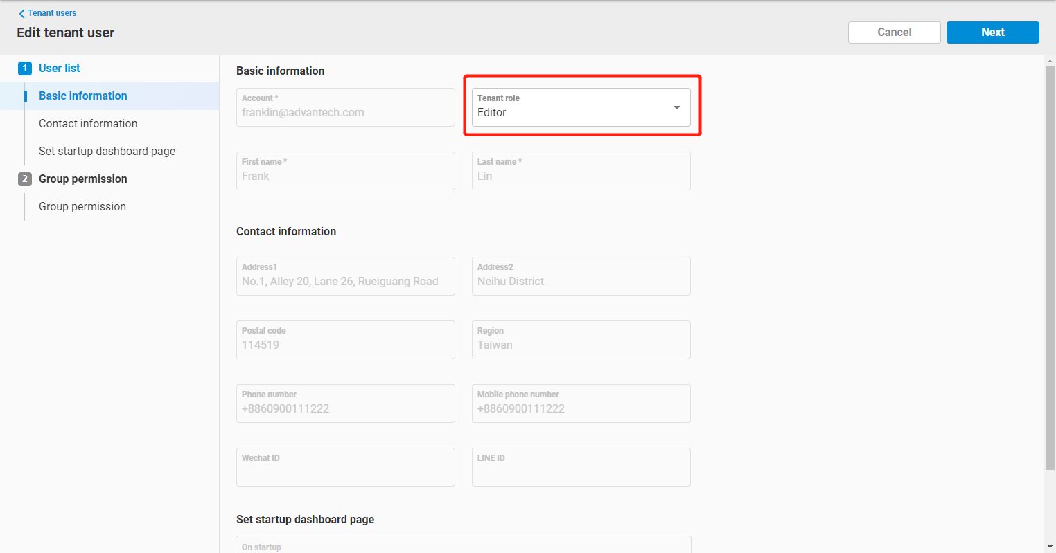The width and height of the screenshot is (1056, 553).
Task: Click the Last name field
Action: [x=581, y=171]
